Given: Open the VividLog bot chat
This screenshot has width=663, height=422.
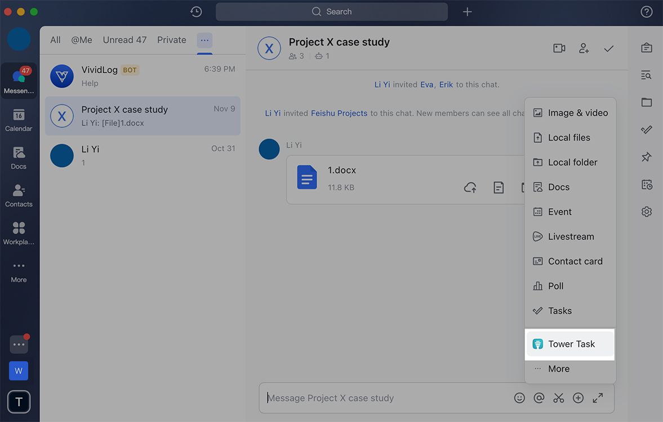Looking at the screenshot, I should pyautogui.click(x=143, y=76).
